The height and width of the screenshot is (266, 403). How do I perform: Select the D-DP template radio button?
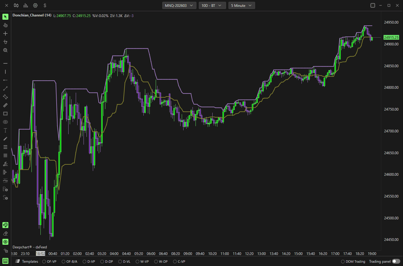tap(107, 262)
